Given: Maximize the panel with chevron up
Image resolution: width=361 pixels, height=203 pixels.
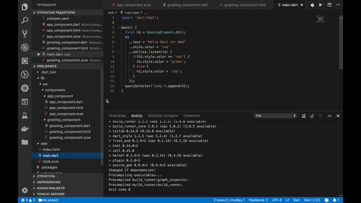Looking at the screenshot, I should coord(329,116).
